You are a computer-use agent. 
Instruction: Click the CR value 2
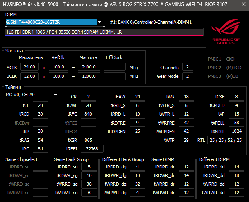(88, 97)
